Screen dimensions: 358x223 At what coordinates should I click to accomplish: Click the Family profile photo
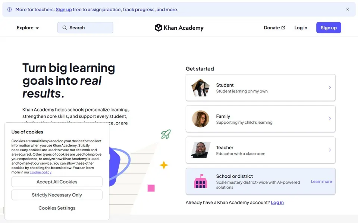pos(201,119)
